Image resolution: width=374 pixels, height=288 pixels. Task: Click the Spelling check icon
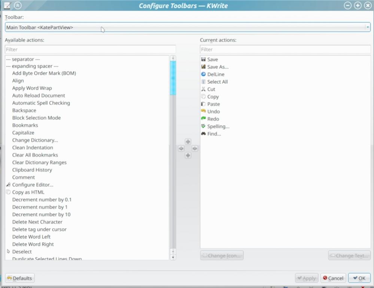pyautogui.click(x=203, y=126)
